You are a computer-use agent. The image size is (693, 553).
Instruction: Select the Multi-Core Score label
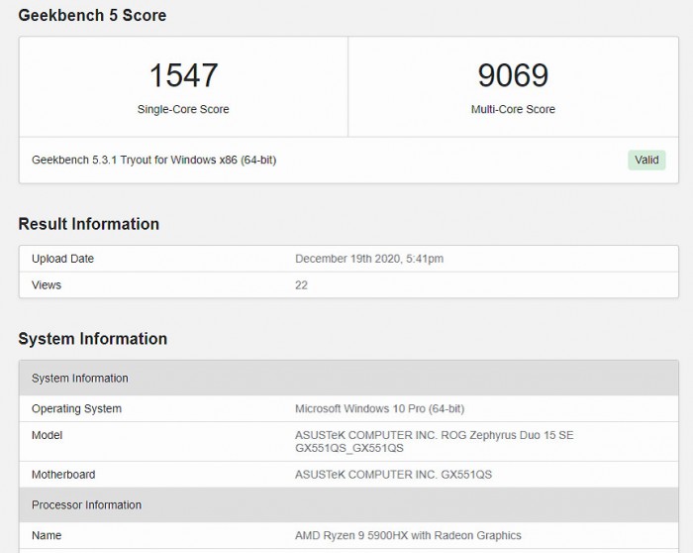[x=512, y=109]
